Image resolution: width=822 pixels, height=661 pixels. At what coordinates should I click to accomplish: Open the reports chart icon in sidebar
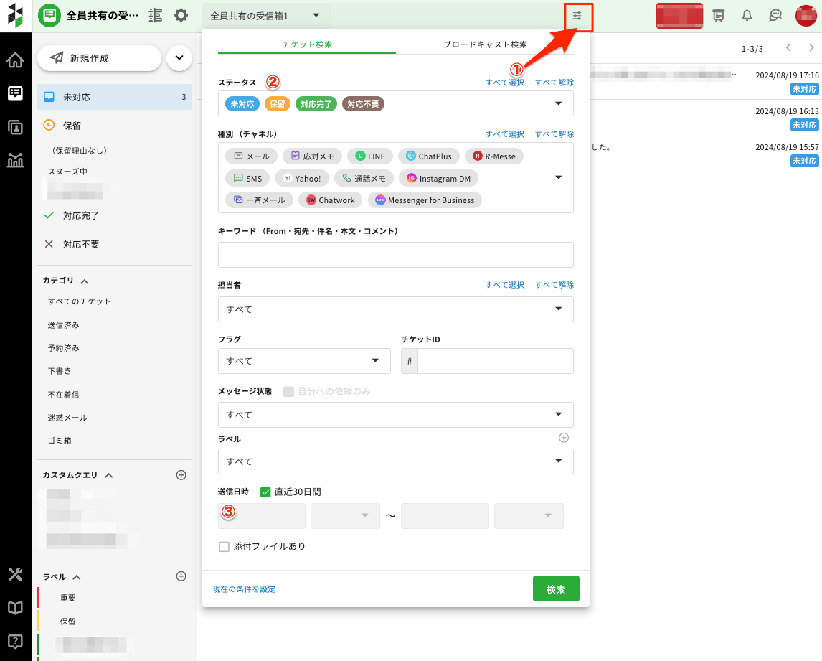(x=15, y=160)
